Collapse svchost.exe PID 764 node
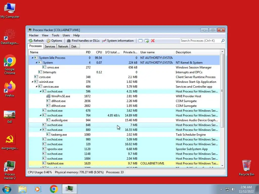The height and width of the screenshot is (194, 259). (x=40, y=115)
